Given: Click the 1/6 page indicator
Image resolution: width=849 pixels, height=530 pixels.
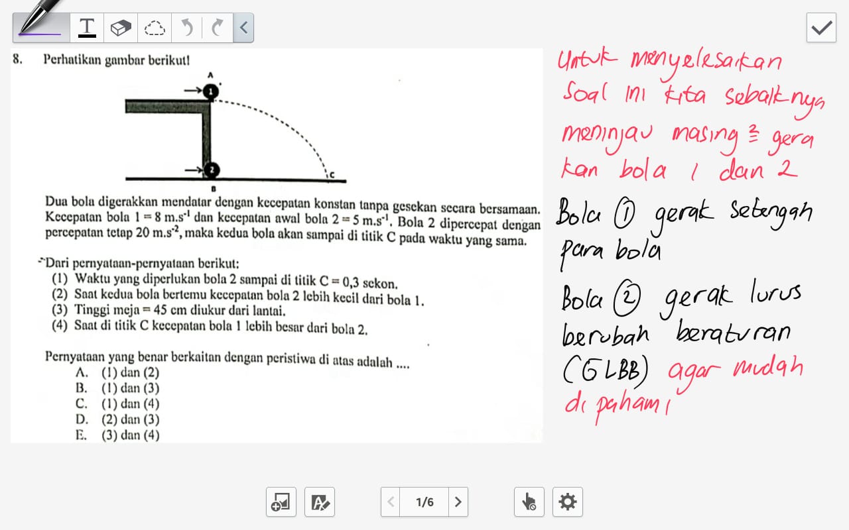Looking at the screenshot, I should pos(424,502).
